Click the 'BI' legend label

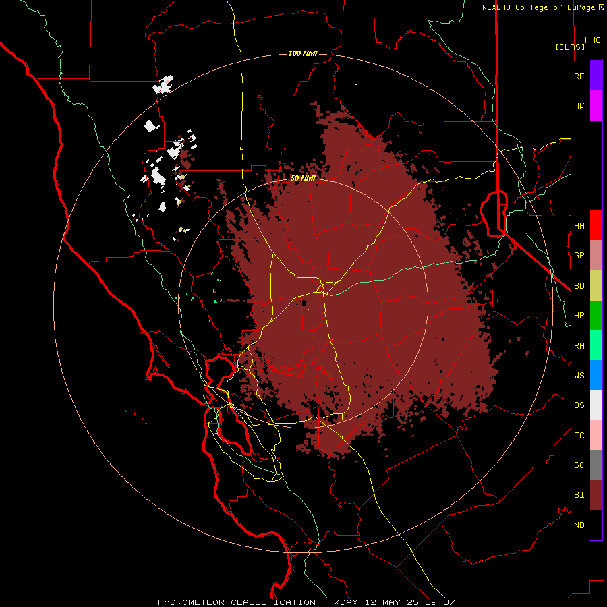pyautogui.click(x=579, y=495)
